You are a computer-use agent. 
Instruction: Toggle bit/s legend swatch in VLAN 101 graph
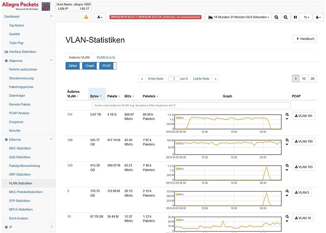pyautogui.click(x=177, y=118)
